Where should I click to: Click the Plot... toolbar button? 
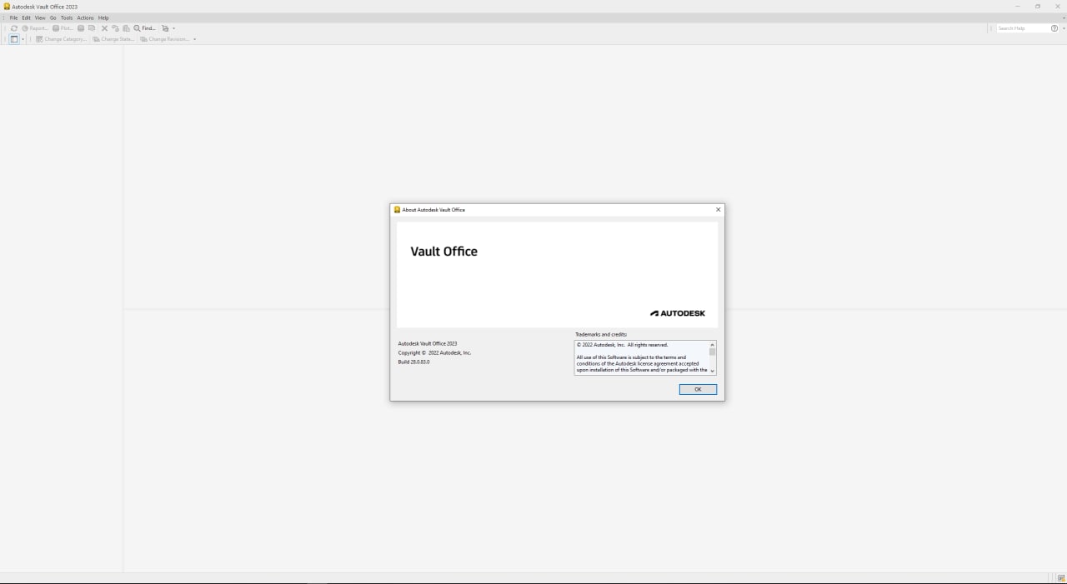pos(63,28)
